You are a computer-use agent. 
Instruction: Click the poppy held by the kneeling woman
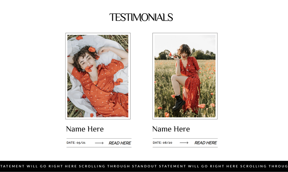coord(170,54)
